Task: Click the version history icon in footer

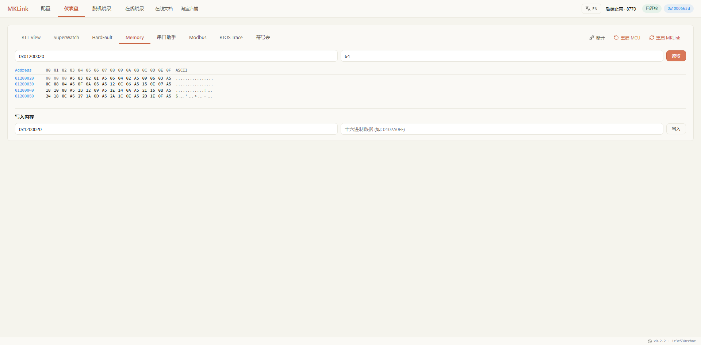Action: click(650, 341)
